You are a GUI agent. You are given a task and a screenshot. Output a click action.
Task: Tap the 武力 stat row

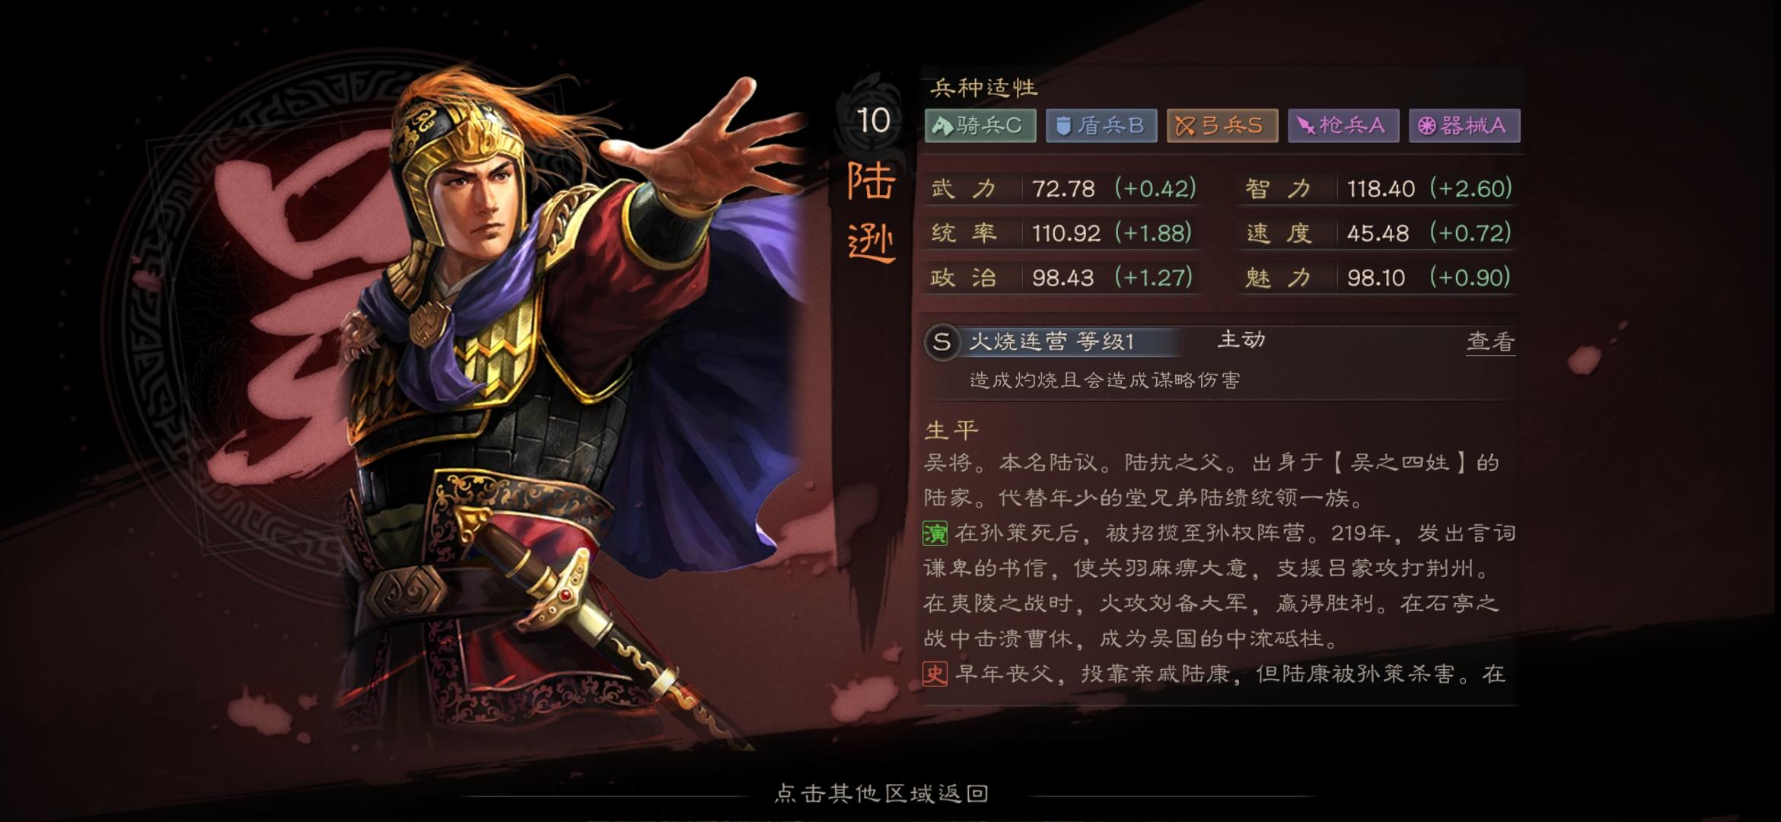[x=1063, y=189]
